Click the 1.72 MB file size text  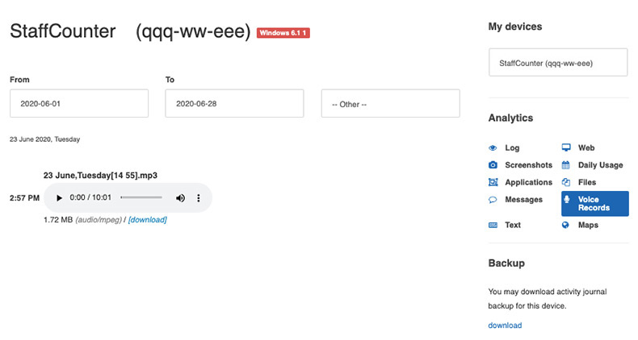pyautogui.click(x=58, y=220)
